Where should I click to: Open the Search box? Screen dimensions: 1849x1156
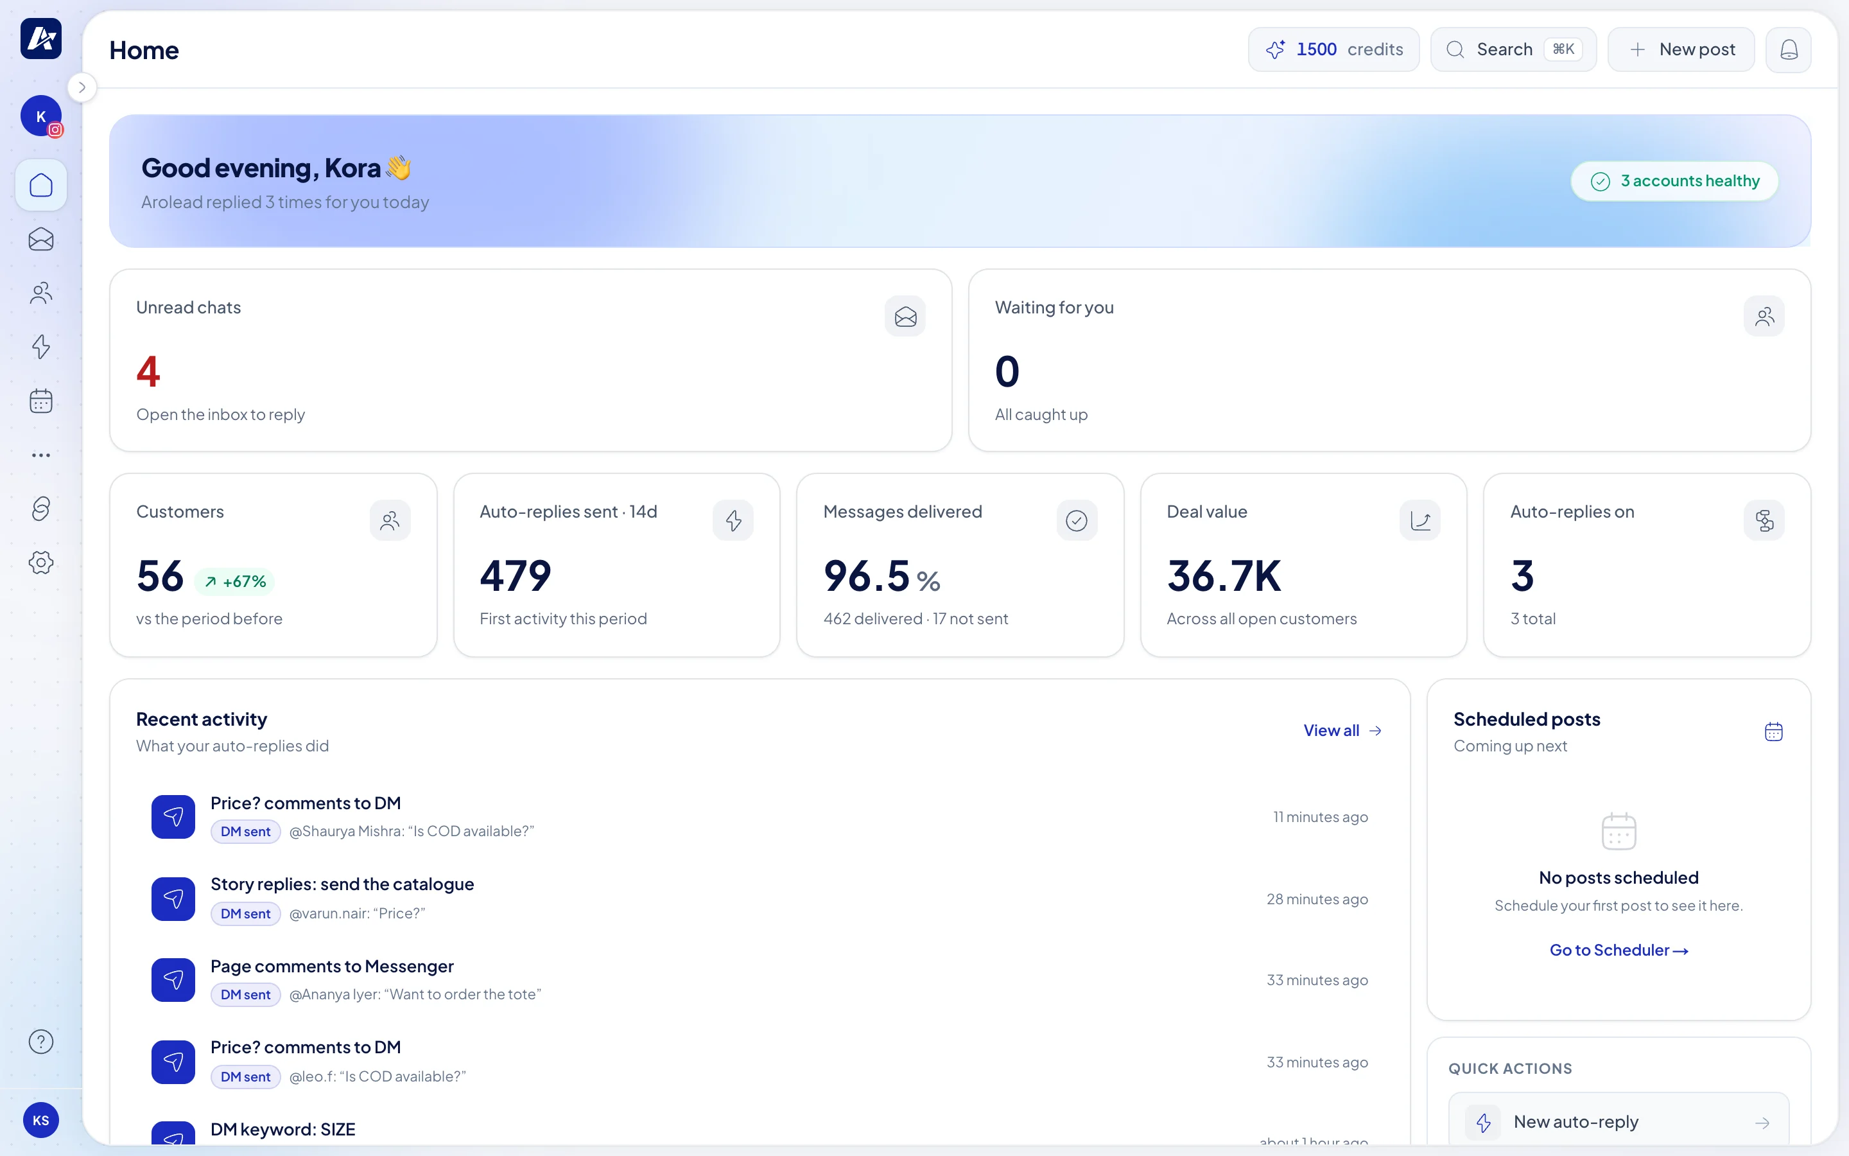(1514, 49)
